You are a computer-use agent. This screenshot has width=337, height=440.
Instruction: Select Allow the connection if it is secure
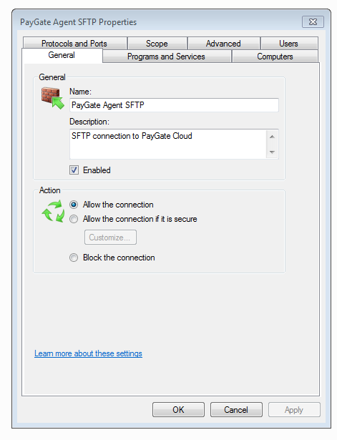click(x=74, y=219)
